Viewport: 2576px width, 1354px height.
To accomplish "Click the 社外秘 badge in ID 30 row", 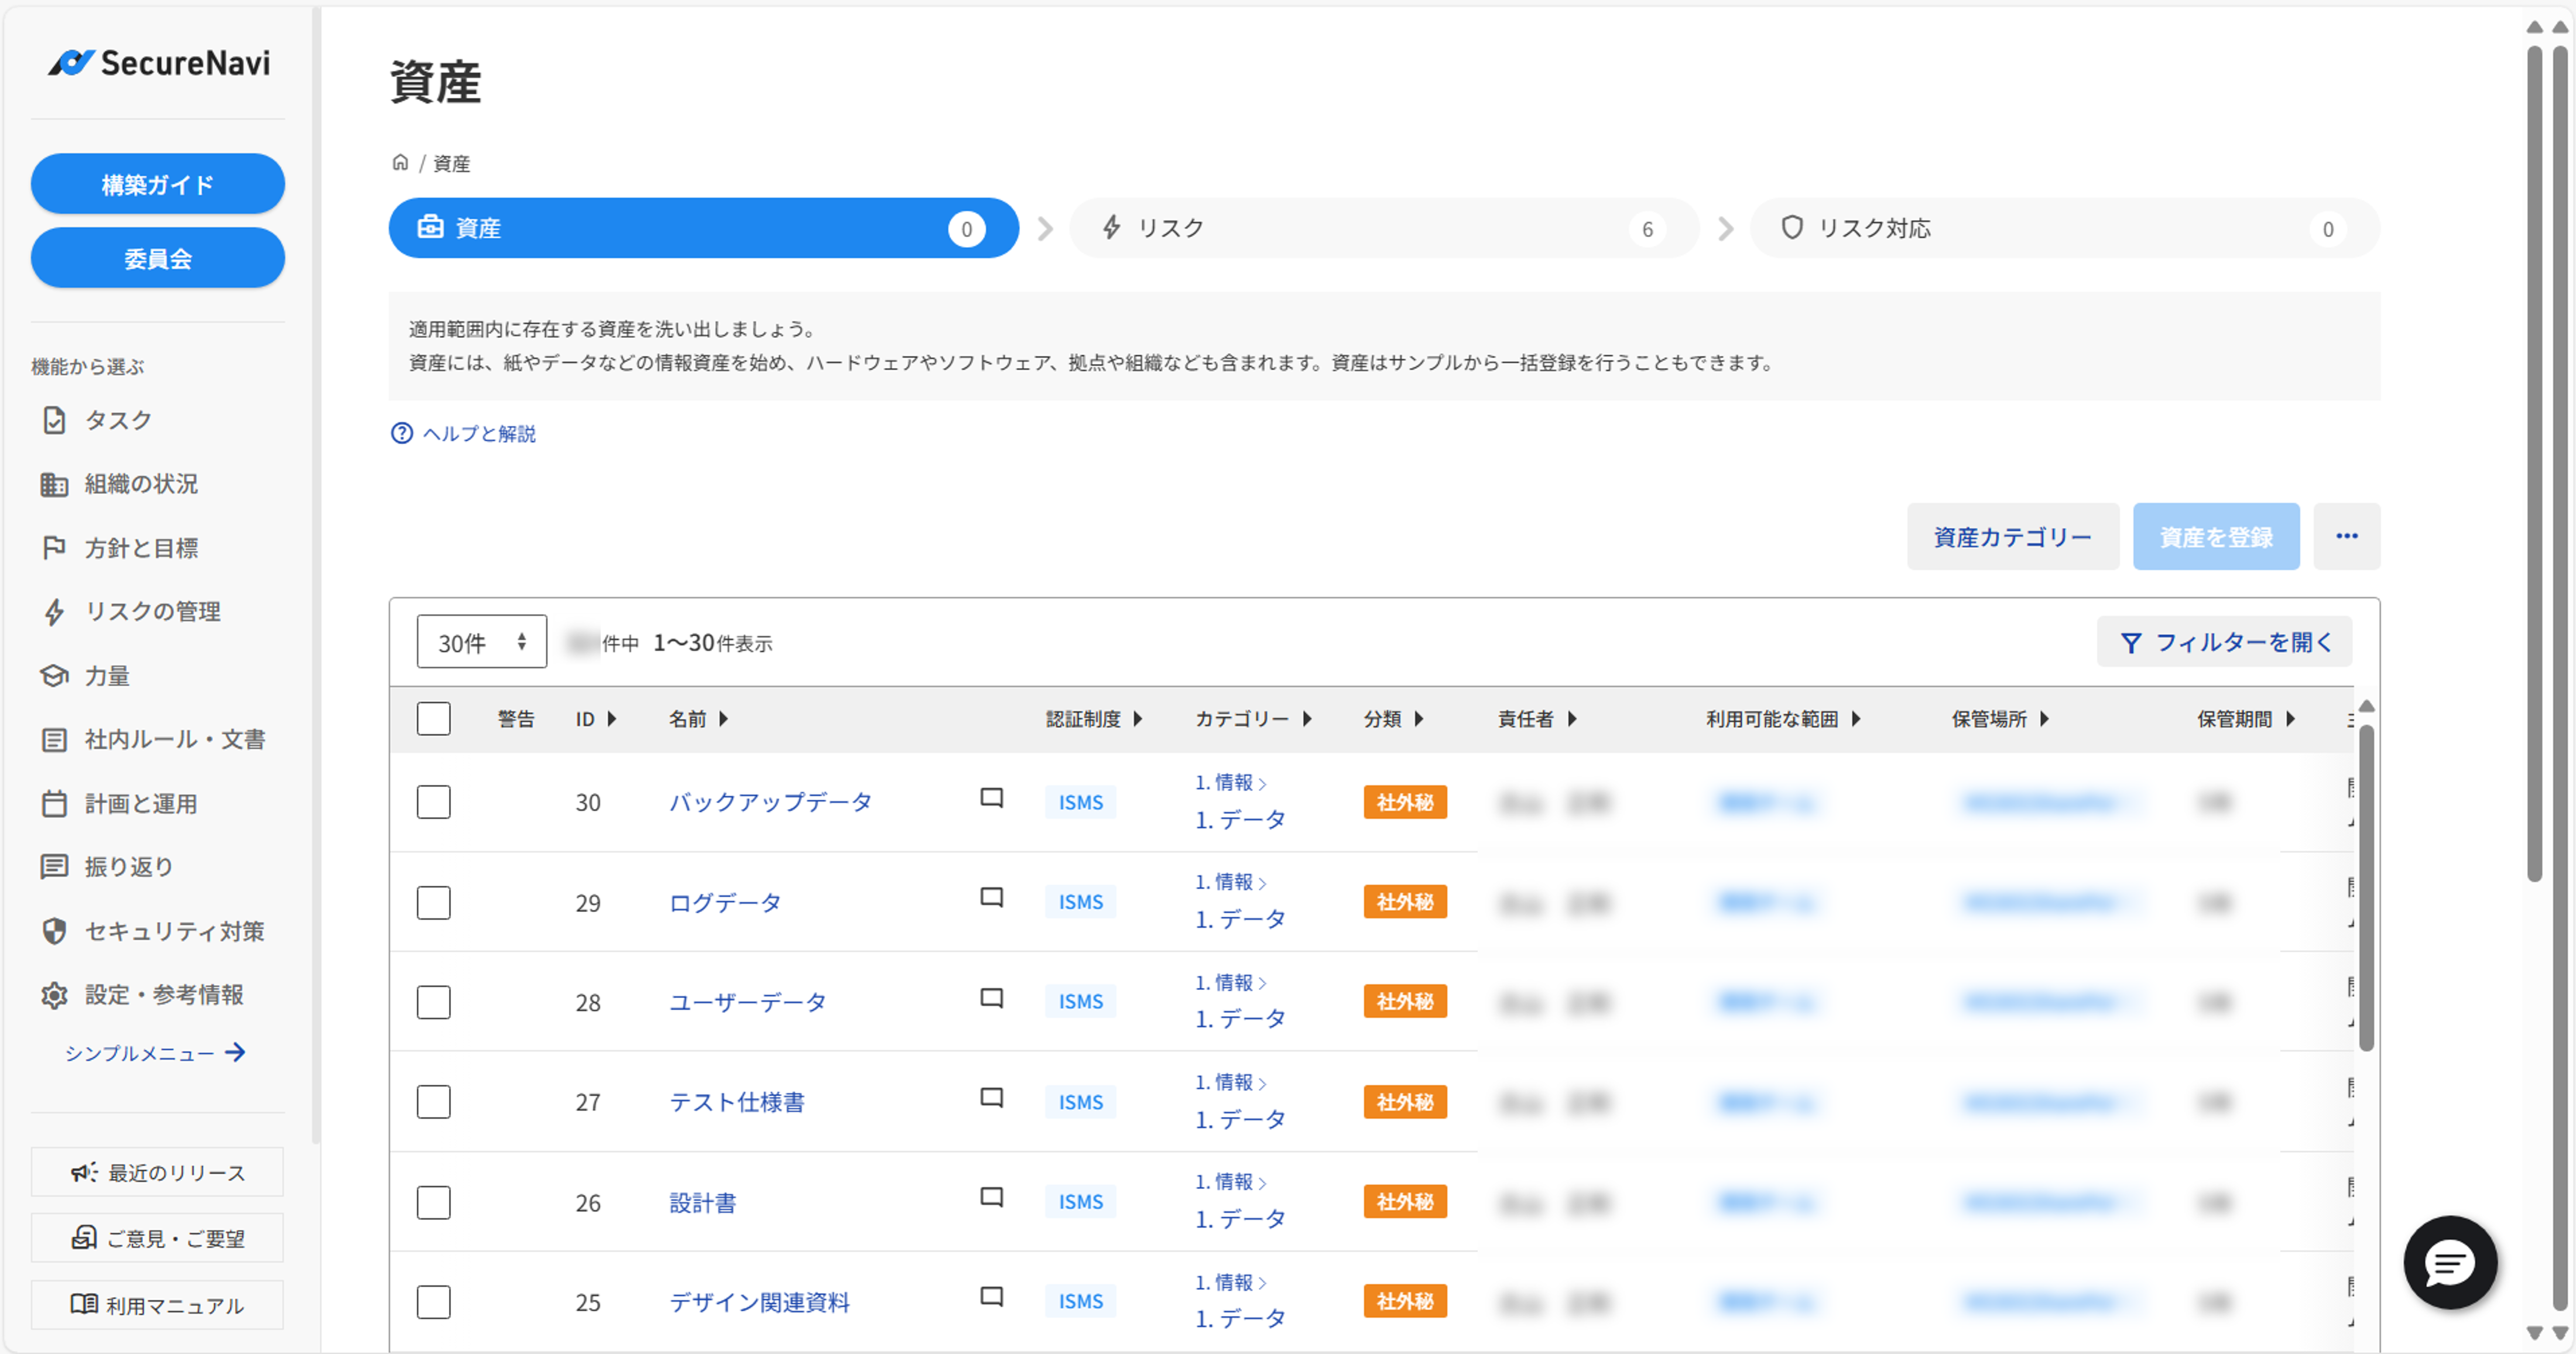I will click(1405, 802).
